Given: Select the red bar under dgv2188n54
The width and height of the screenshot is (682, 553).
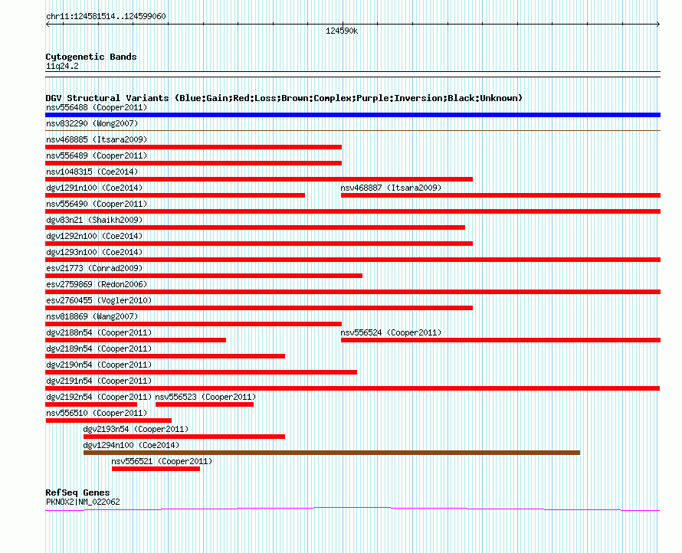Looking at the screenshot, I should tap(136, 340).
